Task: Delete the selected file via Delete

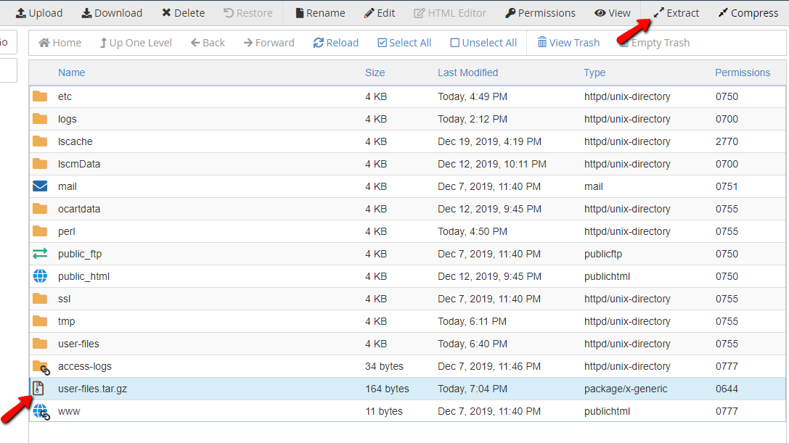Action: [183, 13]
